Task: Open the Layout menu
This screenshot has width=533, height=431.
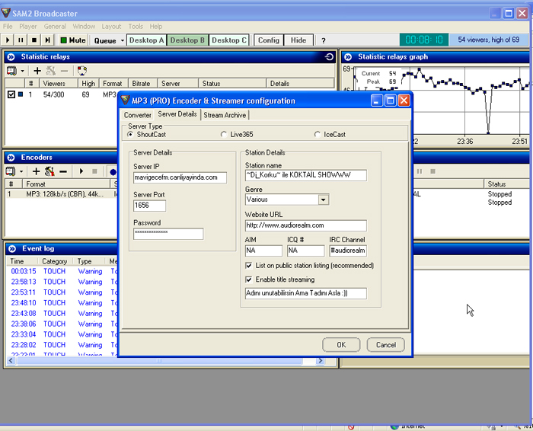Action: [111, 26]
